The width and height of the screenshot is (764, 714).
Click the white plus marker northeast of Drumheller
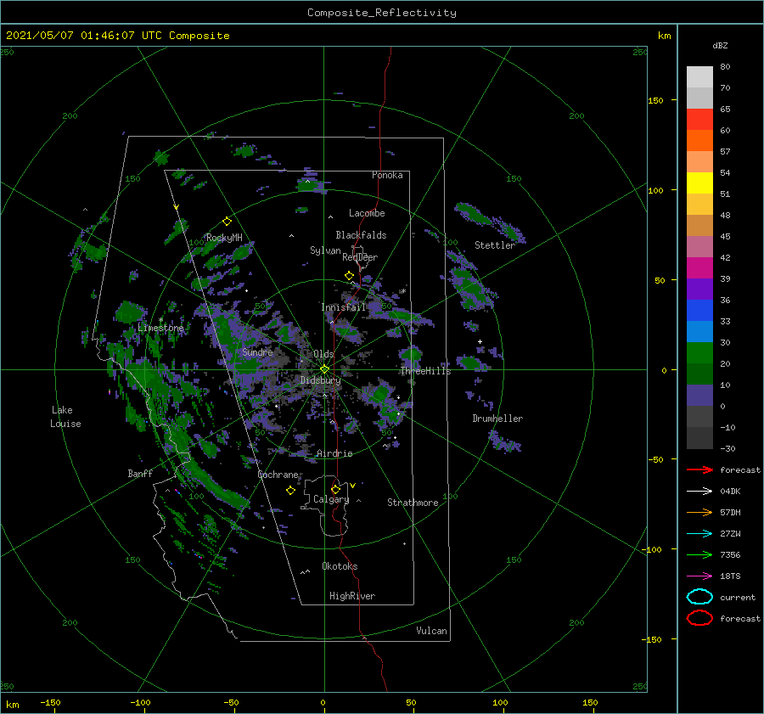coord(480,341)
